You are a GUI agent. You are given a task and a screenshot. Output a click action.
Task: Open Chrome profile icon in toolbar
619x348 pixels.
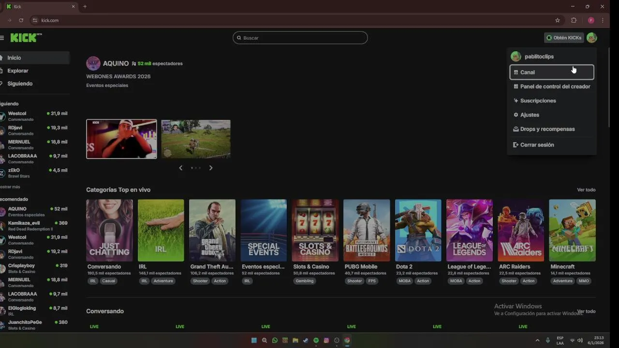point(591,20)
